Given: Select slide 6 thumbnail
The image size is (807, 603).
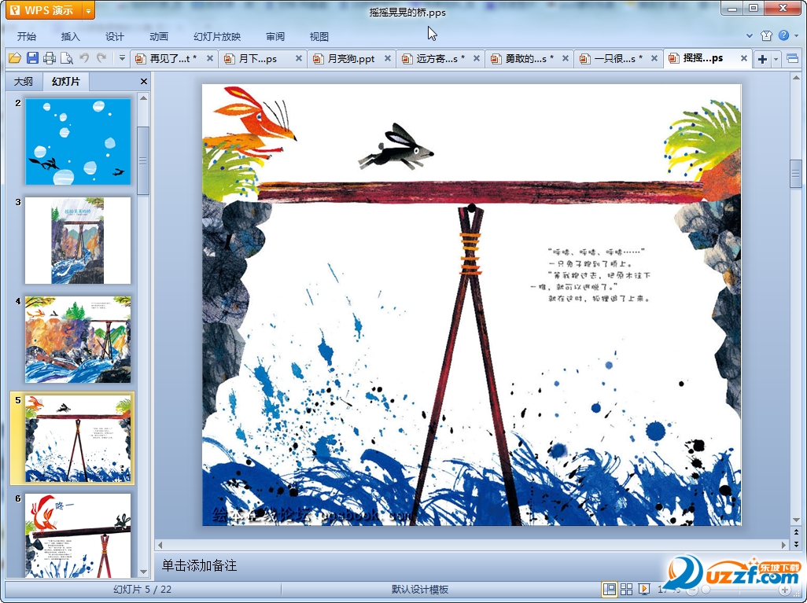Looking at the screenshot, I should pyautogui.click(x=78, y=535).
